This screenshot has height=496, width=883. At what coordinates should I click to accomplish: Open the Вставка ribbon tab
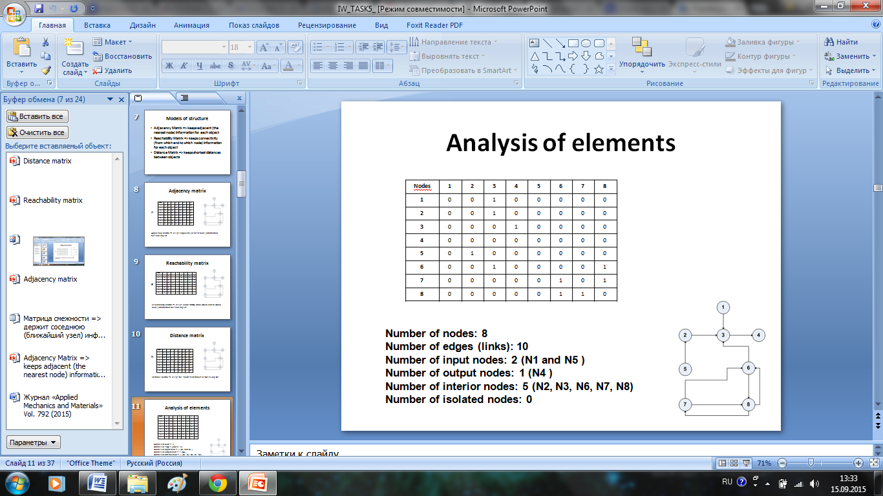click(97, 25)
